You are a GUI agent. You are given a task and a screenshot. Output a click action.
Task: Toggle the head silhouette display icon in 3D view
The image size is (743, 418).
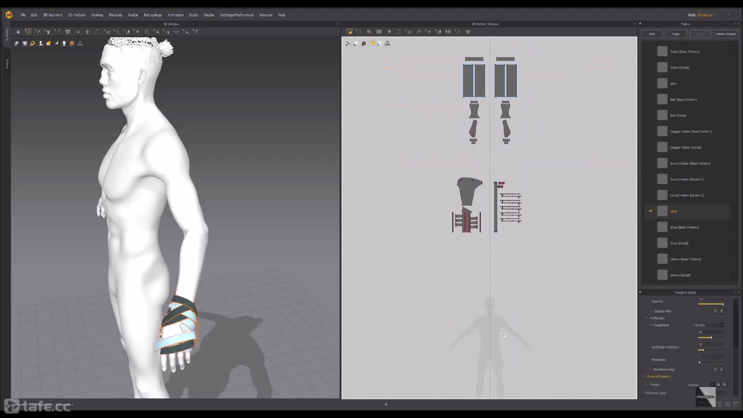(64, 43)
